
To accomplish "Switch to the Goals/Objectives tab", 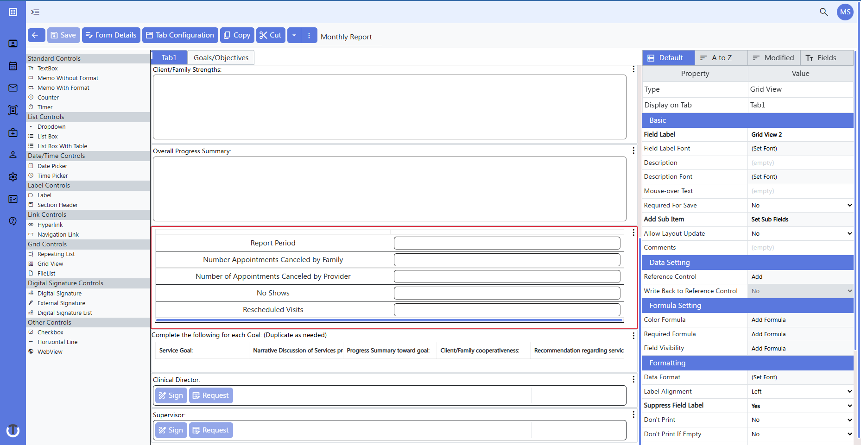I will point(221,57).
